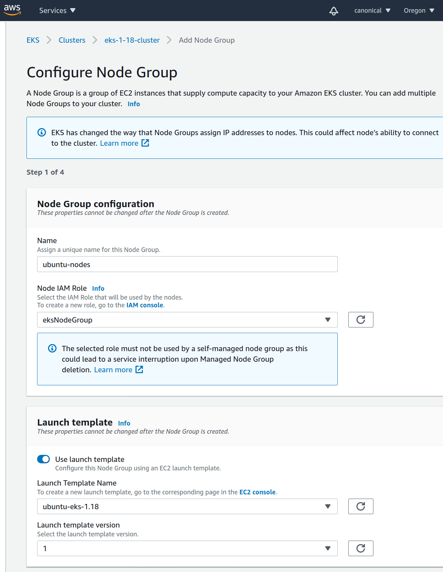Image resolution: width=443 pixels, height=572 pixels.
Task: Refresh the Launch Template Name list
Action: pos(361,506)
